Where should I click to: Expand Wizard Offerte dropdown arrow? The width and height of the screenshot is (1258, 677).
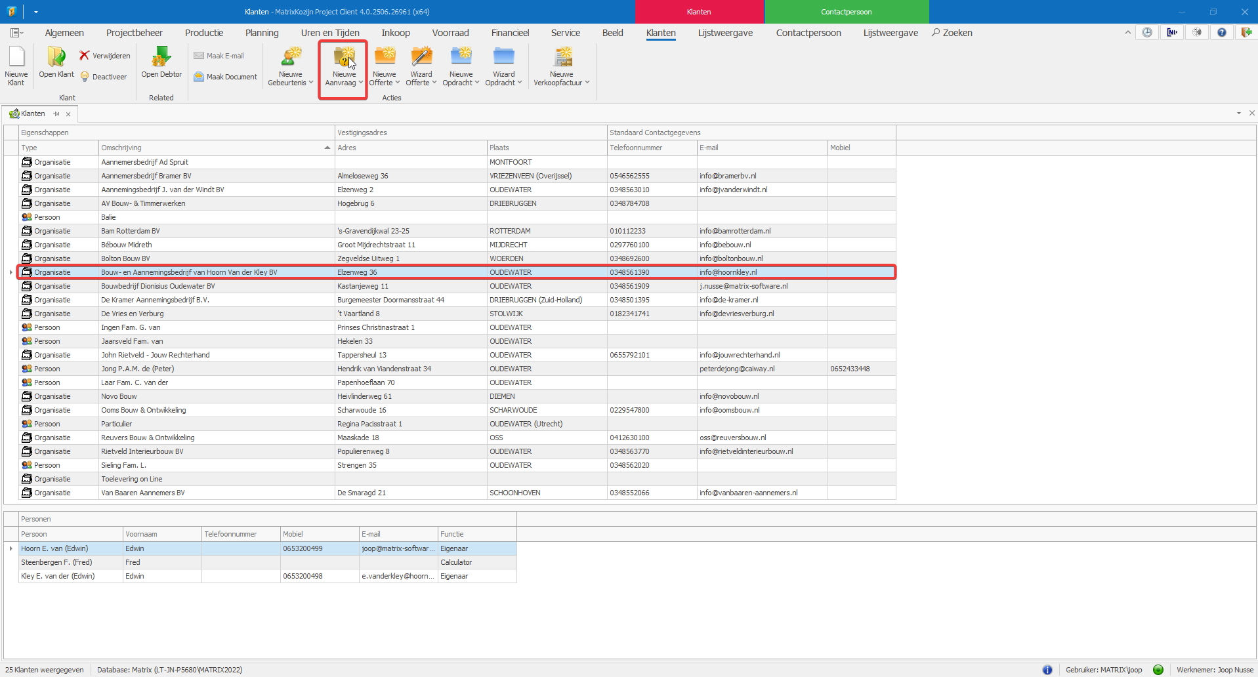(x=434, y=83)
